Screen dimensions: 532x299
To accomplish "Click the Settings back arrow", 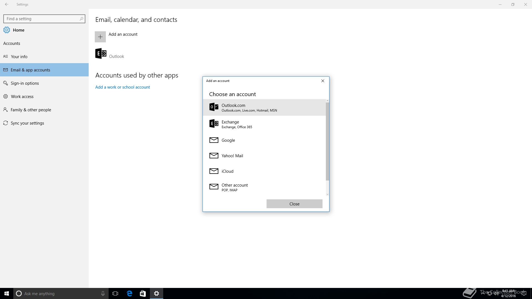I will (x=7, y=4).
